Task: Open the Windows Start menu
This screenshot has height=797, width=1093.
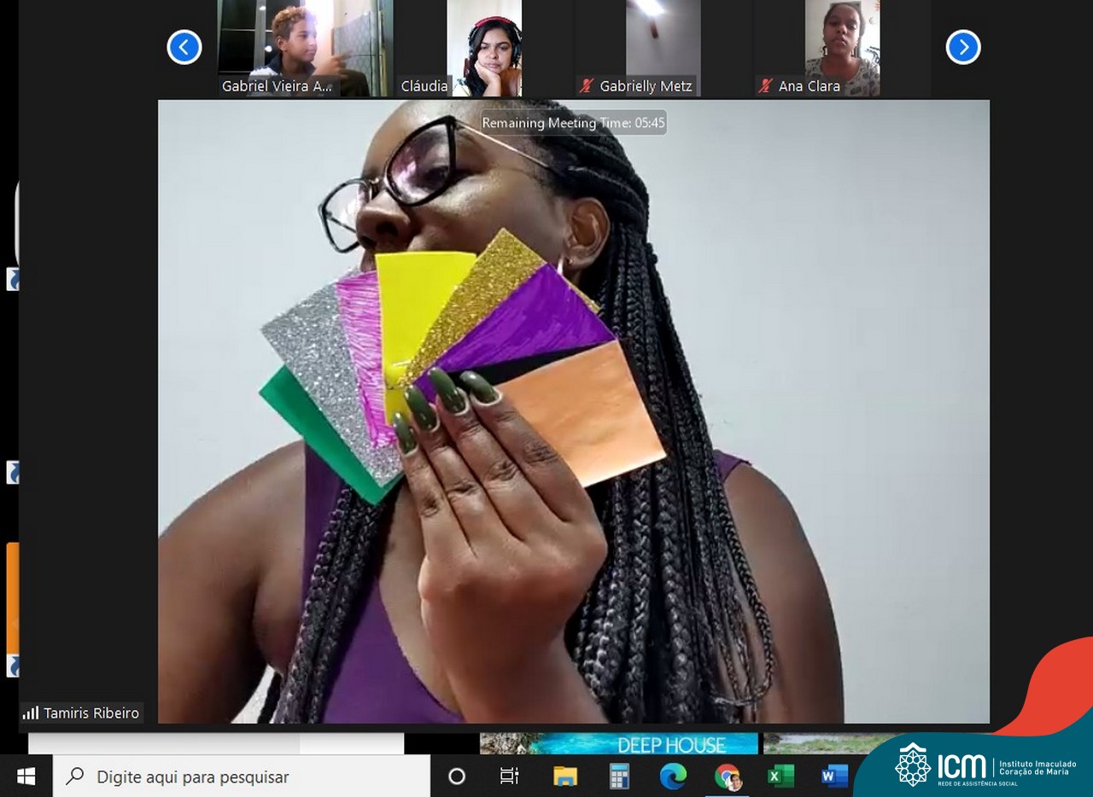Action: click(x=26, y=777)
